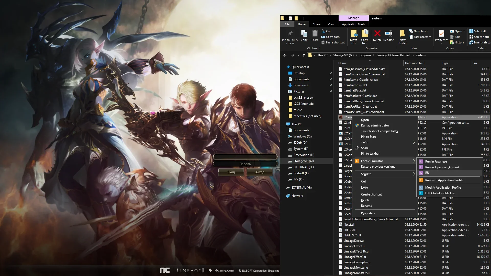
Task: Create a New folder from the ribbon
Action: tap(403, 37)
